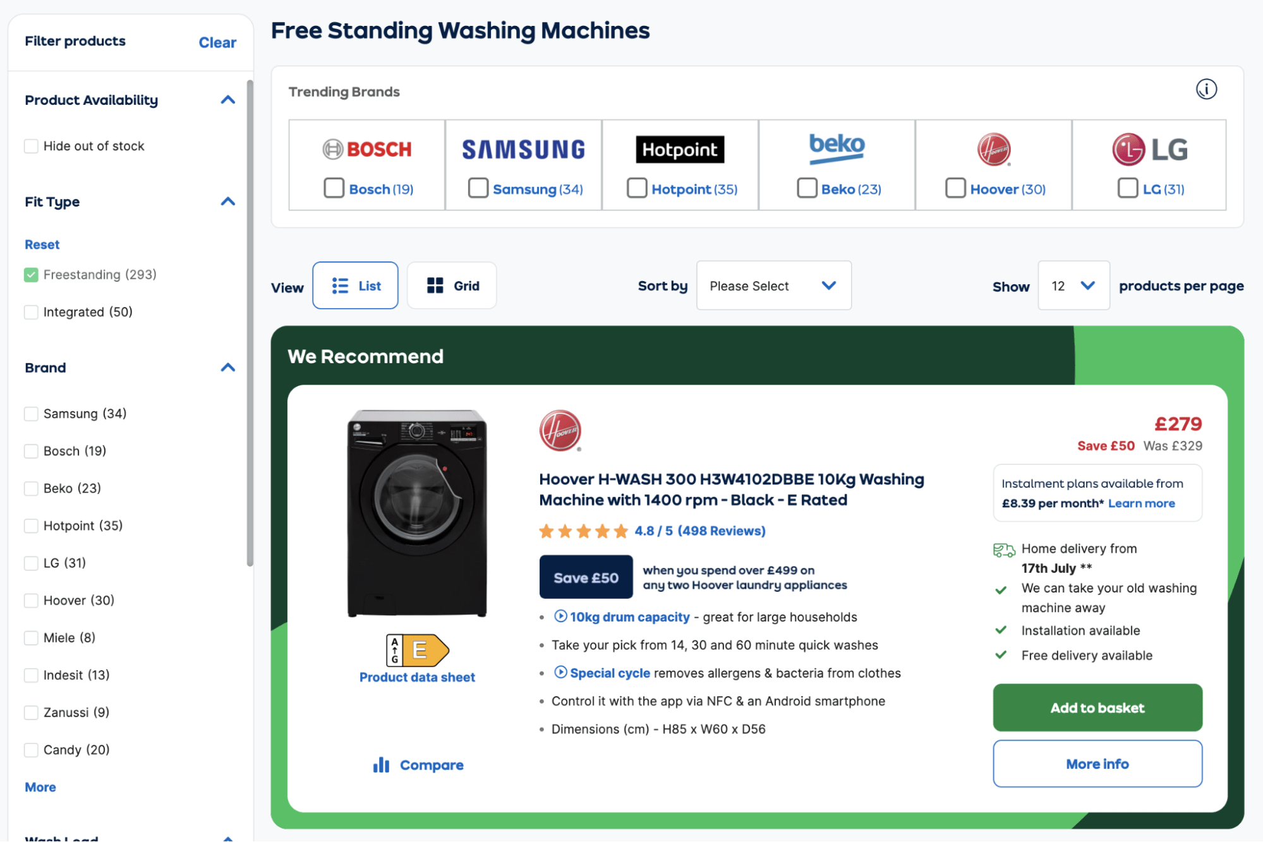Click the LG brand logo
The width and height of the screenshot is (1263, 842).
click(x=1149, y=149)
